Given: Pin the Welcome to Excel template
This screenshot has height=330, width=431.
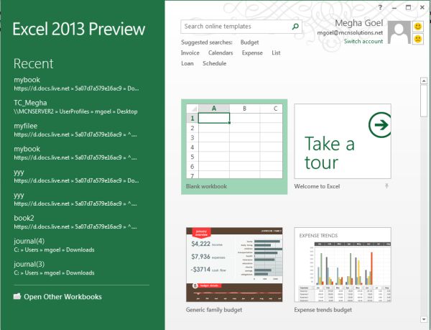Looking at the screenshot, I should click(x=386, y=186).
